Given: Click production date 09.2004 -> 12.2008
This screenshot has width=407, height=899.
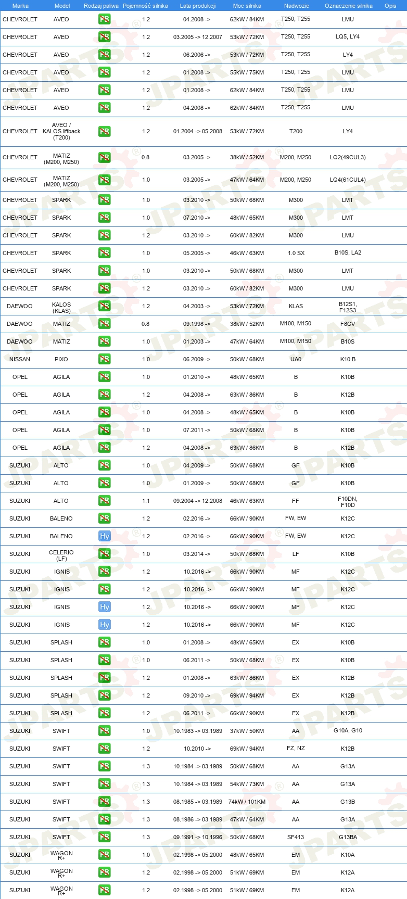Looking at the screenshot, I should (x=198, y=501).
